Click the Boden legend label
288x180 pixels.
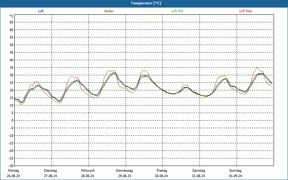109,11
